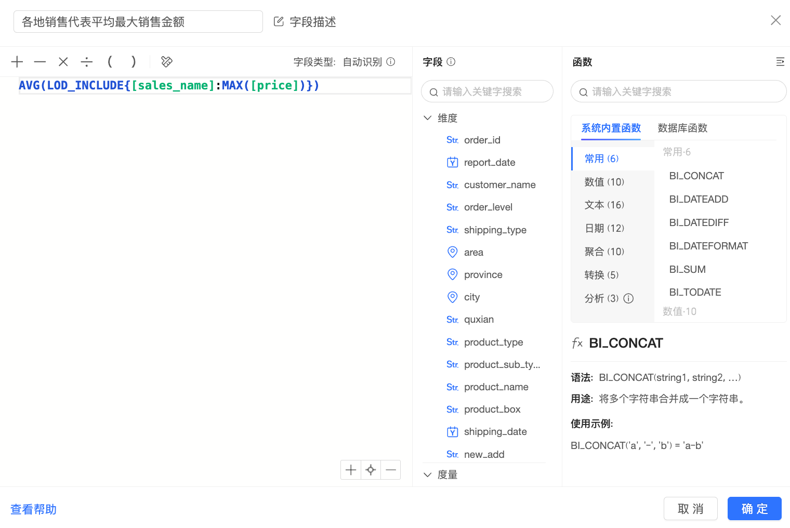The height and width of the screenshot is (528, 790).
Task: Close the calculated field dialog
Action: (775, 20)
